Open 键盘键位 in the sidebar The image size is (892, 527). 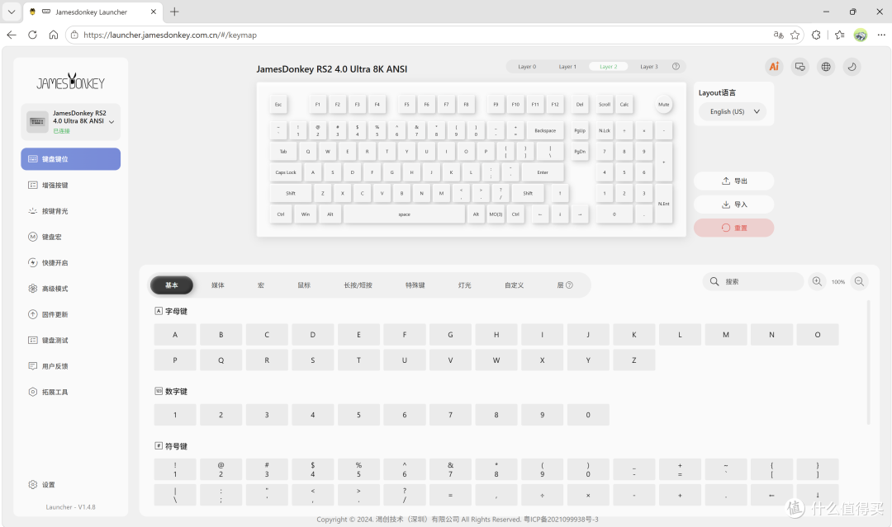coord(70,159)
